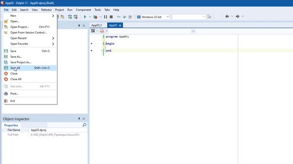Choose Close in the File menu
Screen dimensions: 293x164
tap(30, 74)
